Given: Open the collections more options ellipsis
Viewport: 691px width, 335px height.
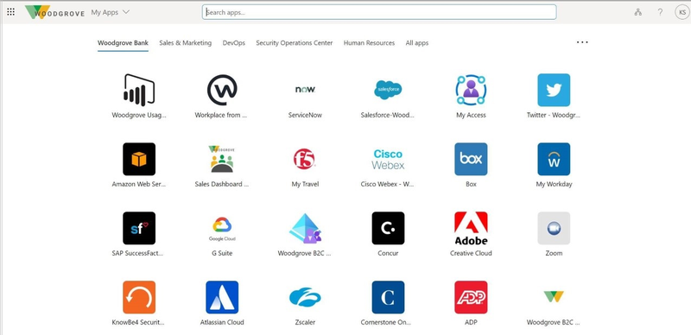Looking at the screenshot, I should [582, 42].
